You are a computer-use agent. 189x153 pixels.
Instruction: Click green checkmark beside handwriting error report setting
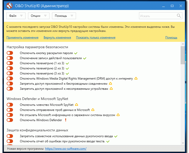[x=108, y=142]
